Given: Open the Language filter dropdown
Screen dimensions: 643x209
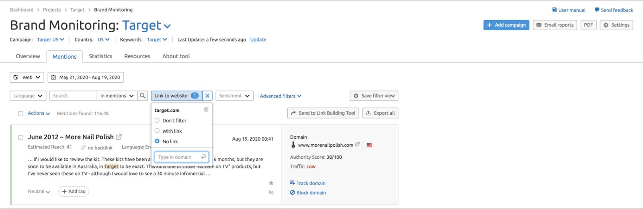Looking at the screenshot, I should (28, 96).
